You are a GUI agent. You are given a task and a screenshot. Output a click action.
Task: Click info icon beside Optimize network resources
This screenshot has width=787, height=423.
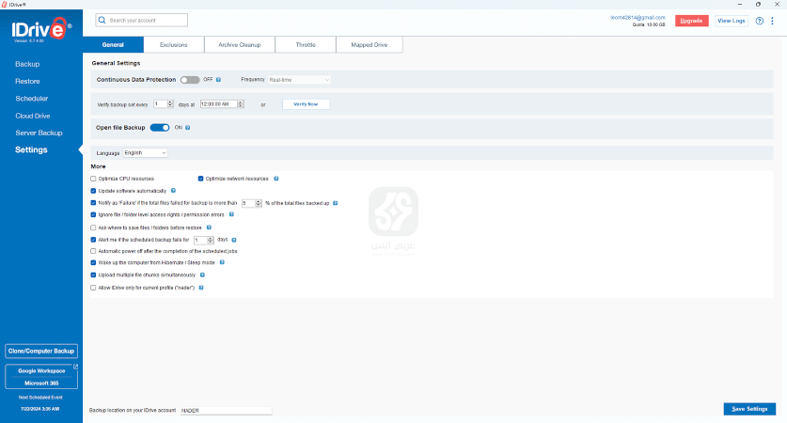(x=275, y=178)
